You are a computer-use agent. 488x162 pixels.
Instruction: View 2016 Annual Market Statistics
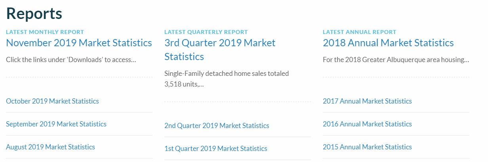[367, 124]
